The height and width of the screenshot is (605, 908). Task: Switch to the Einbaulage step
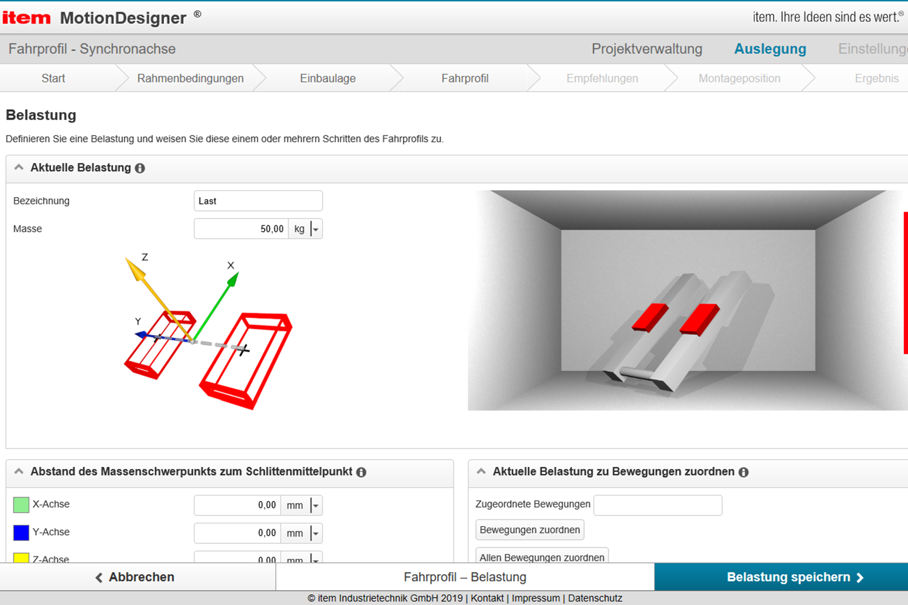[327, 78]
